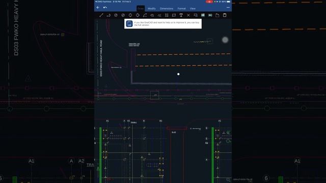Screen dimensions: 326x183
Task: Open the Dimensions tab
Action: tap(167, 9)
